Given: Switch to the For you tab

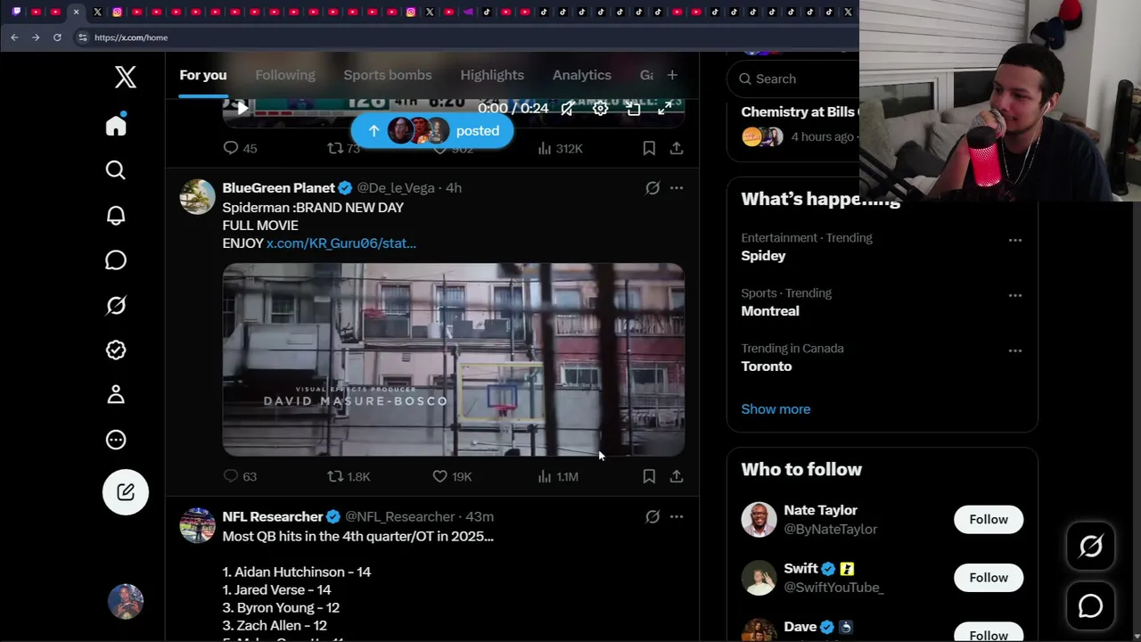Looking at the screenshot, I should tap(203, 75).
